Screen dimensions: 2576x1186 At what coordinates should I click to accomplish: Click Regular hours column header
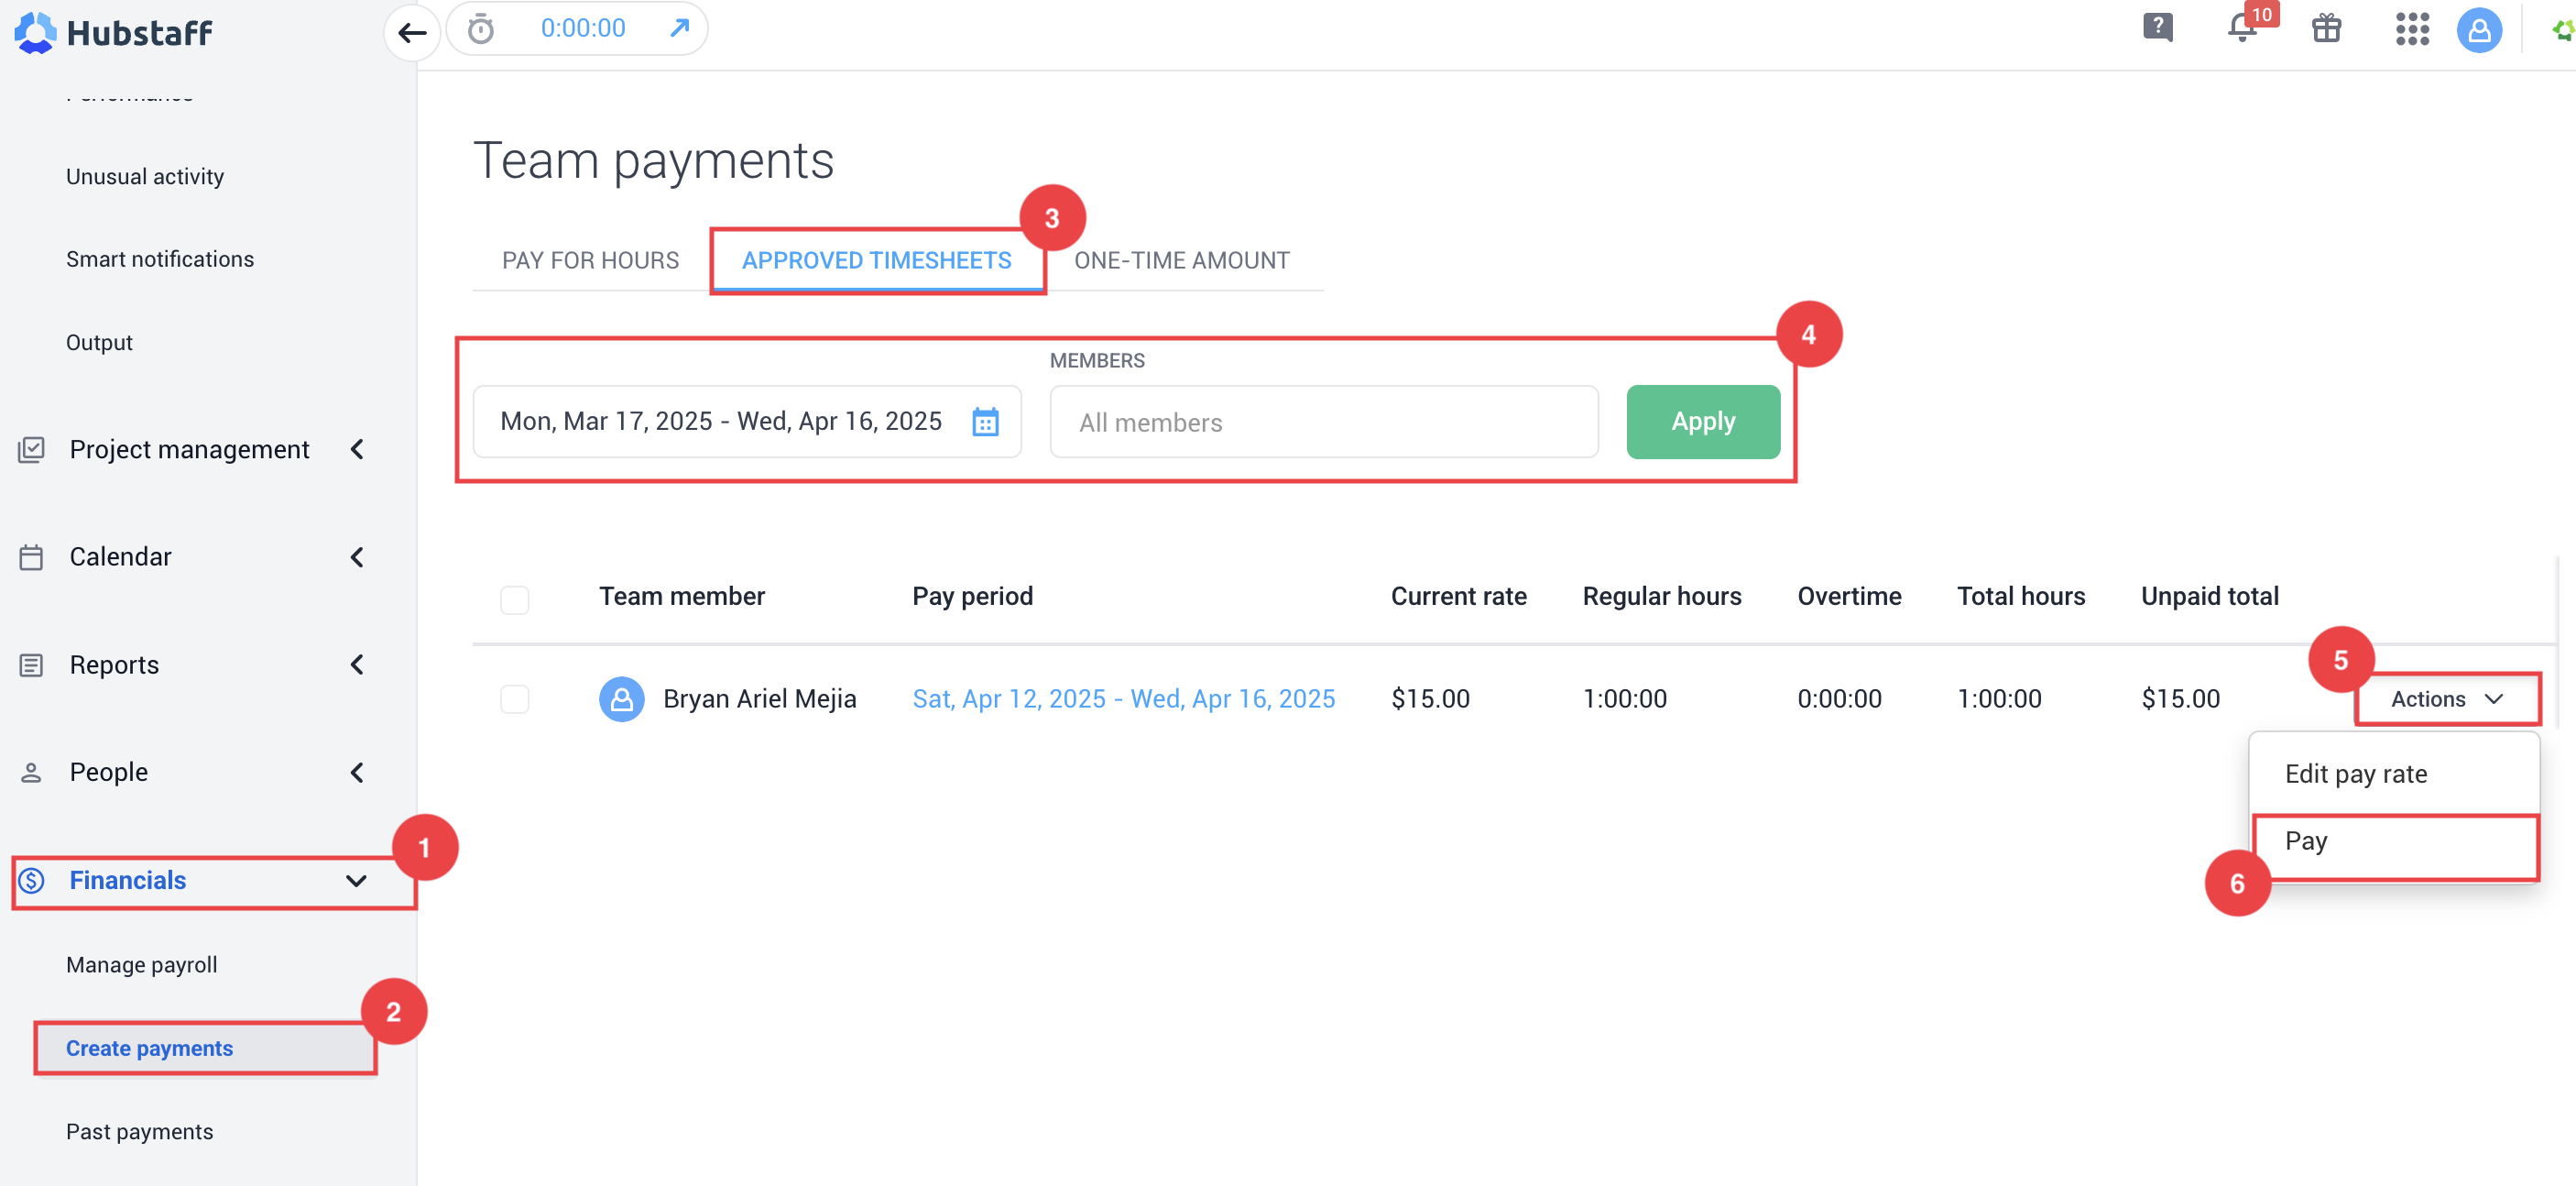coord(1661,597)
